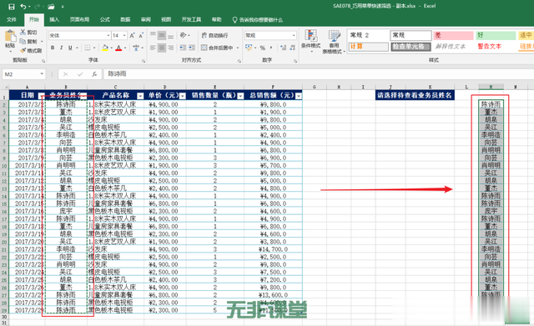This screenshot has width=534, height=326.
Task: Click the comma style icon
Action: pyautogui.click(x=271, y=48)
